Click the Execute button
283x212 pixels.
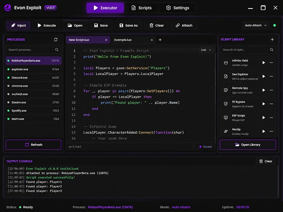[47, 25]
